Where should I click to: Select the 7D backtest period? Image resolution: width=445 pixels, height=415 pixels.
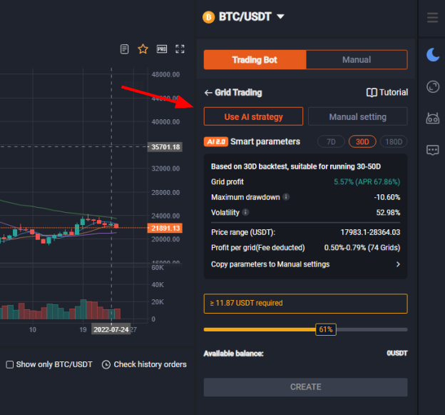(331, 141)
